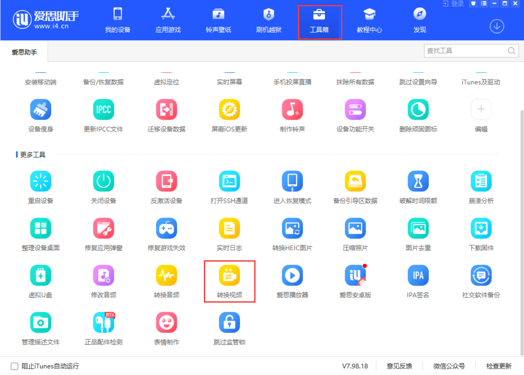Screen dimensions: 524x375
Task: Open 打开SSH通道 tool
Action: pos(229,181)
